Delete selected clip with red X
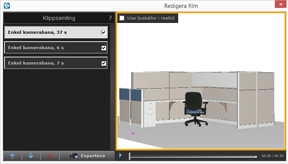 pyautogui.click(x=50, y=156)
